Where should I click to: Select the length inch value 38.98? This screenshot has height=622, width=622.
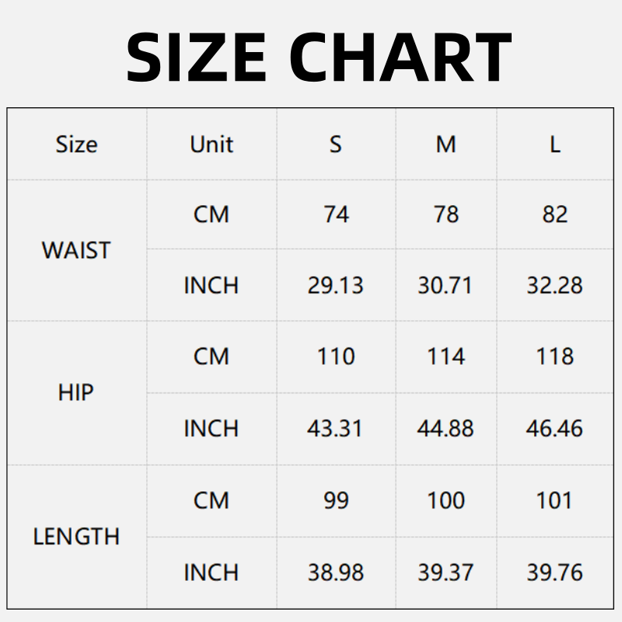tap(336, 572)
